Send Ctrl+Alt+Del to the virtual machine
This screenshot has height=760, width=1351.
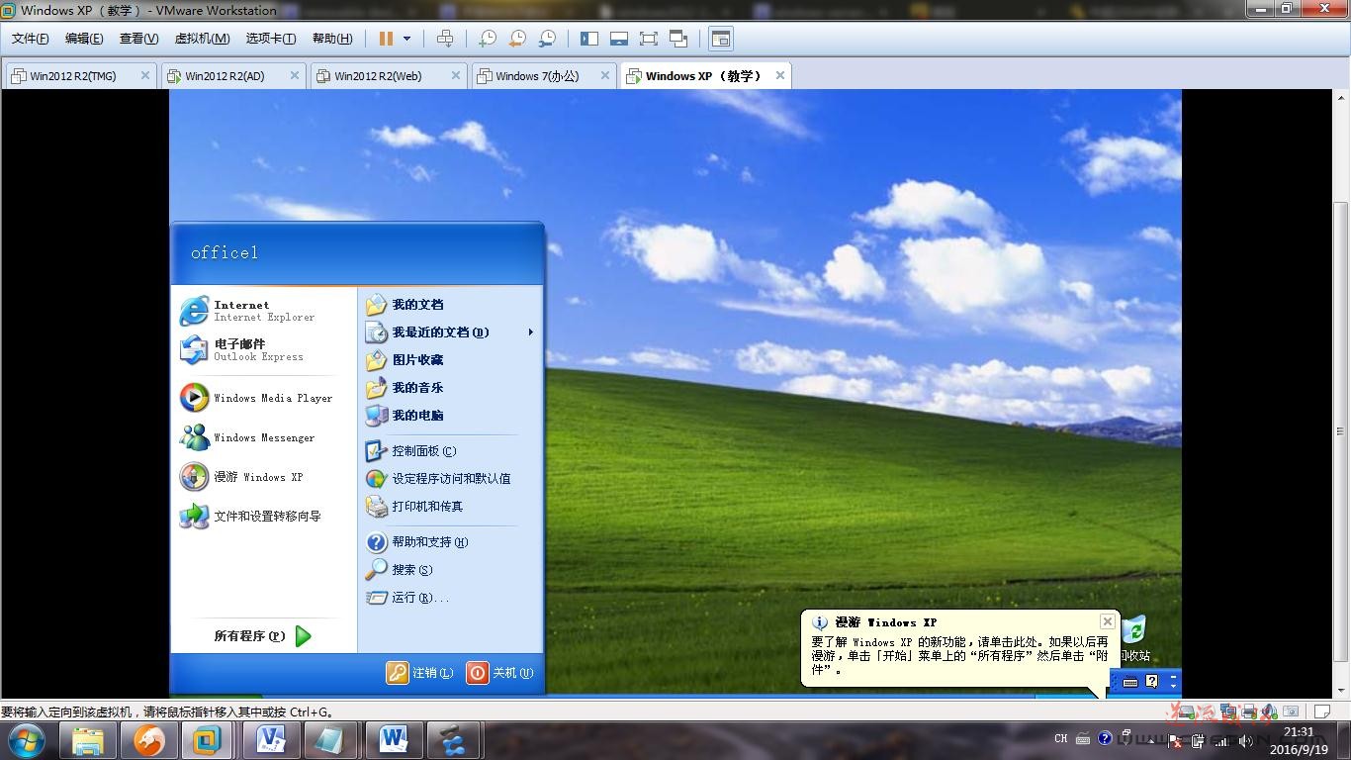445,39
